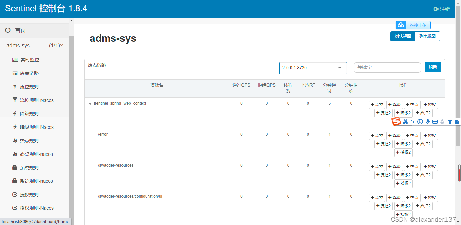Click lock icon beside 系统规则-nacos
Screen dimensions: 461x225
tap(15, 181)
